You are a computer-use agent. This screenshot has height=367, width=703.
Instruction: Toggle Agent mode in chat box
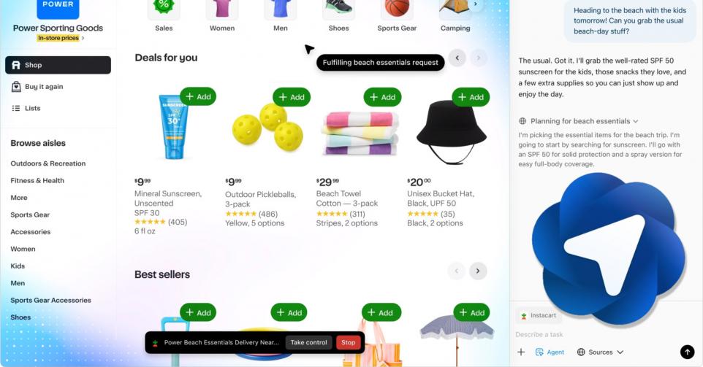(x=550, y=352)
